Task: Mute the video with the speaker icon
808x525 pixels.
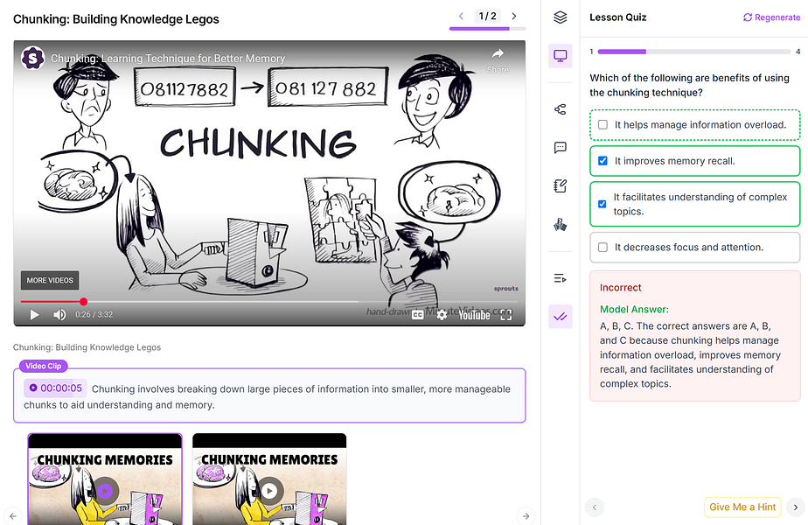Action: [59, 315]
